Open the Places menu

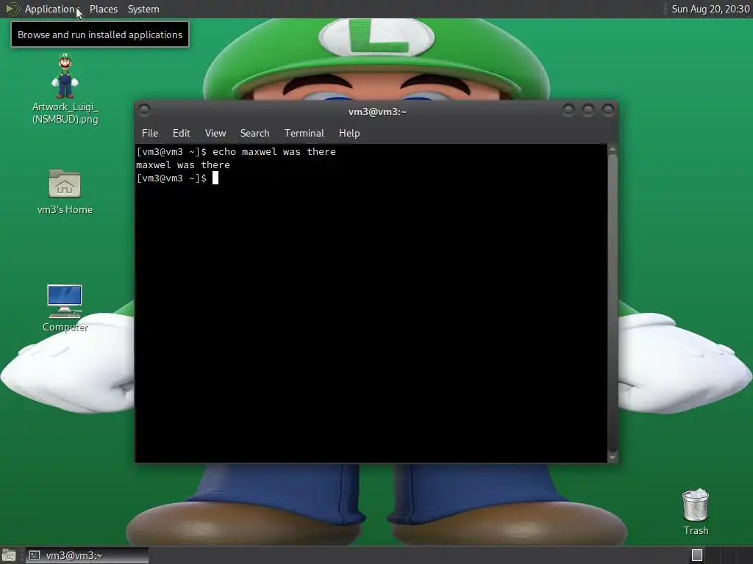pos(104,9)
